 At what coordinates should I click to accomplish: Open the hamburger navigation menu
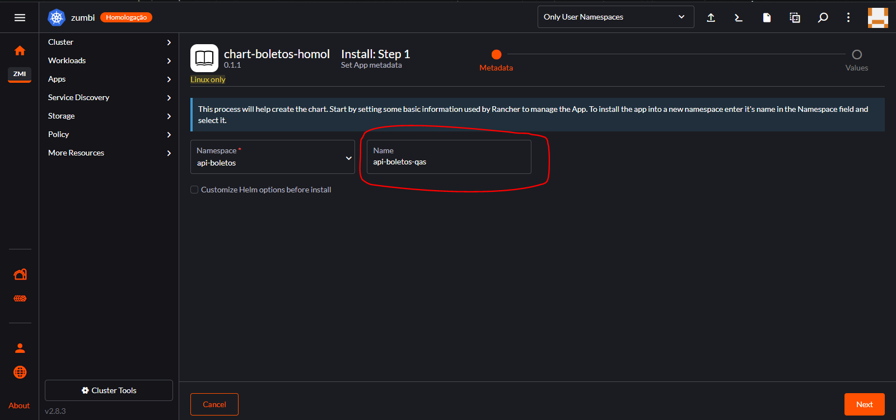[20, 18]
